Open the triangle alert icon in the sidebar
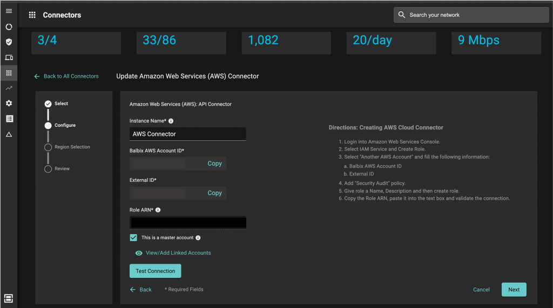This screenshot has width=553, height=308. click(9, 134)
